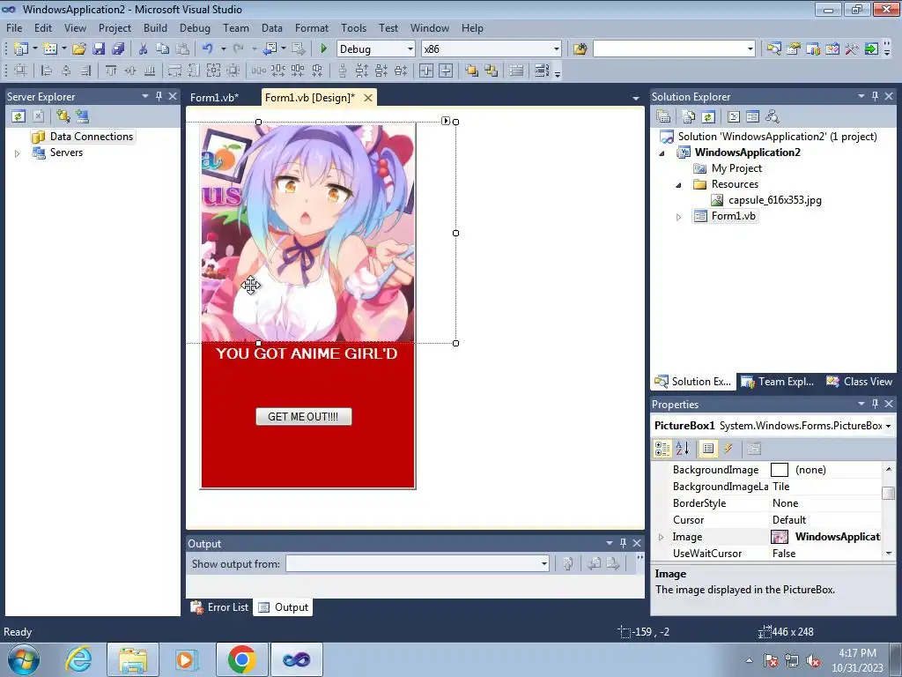Click the GET ME OUT!!!! button
This screenshot has width=902, height=677.
303,416
